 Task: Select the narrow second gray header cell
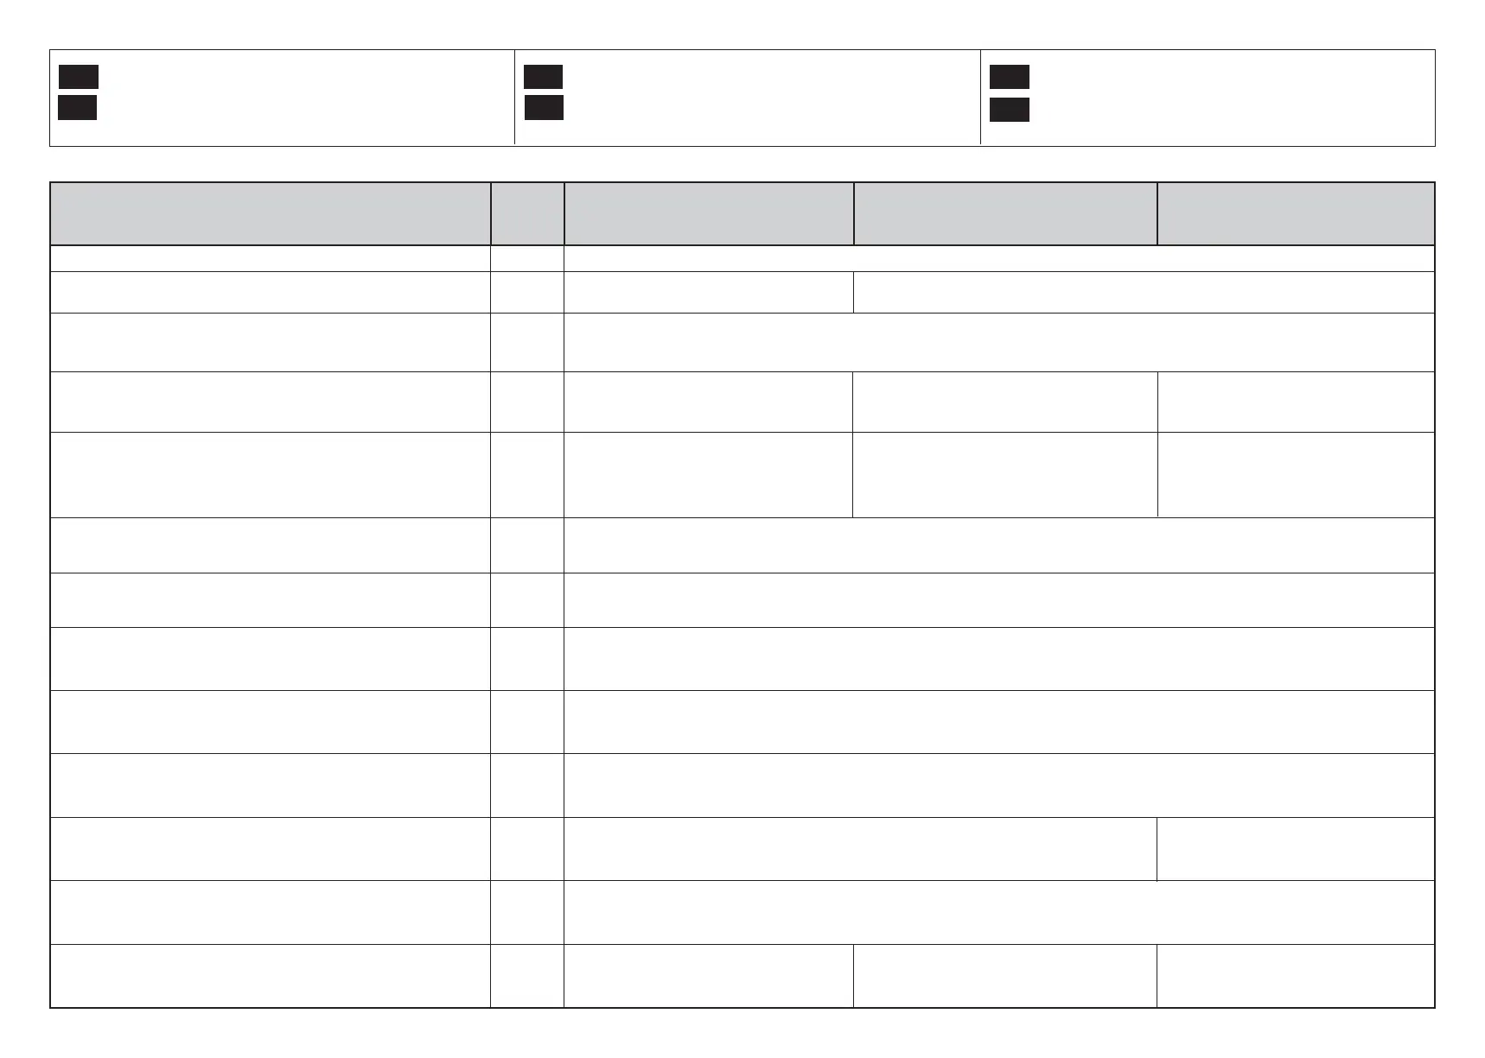pos(527,213)
